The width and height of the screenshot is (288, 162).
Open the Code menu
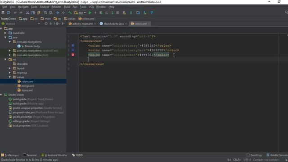click(x=34, y=7)
